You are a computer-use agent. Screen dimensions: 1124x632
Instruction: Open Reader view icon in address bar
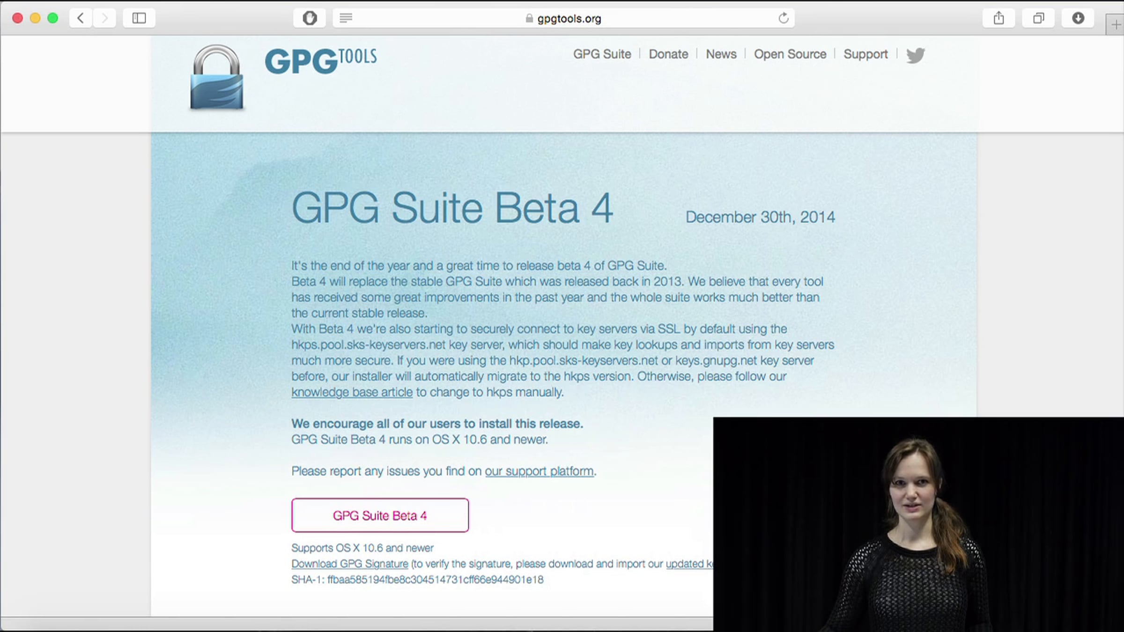pyautogui.click(x=346, y=18)
